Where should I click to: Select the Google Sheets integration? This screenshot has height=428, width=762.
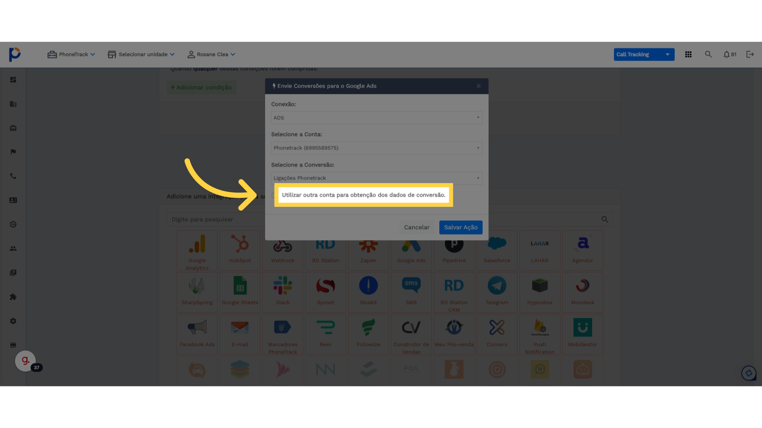pos(240,292)
